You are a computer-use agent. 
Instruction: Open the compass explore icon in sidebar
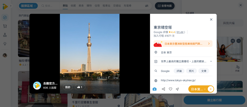[5, 17]
